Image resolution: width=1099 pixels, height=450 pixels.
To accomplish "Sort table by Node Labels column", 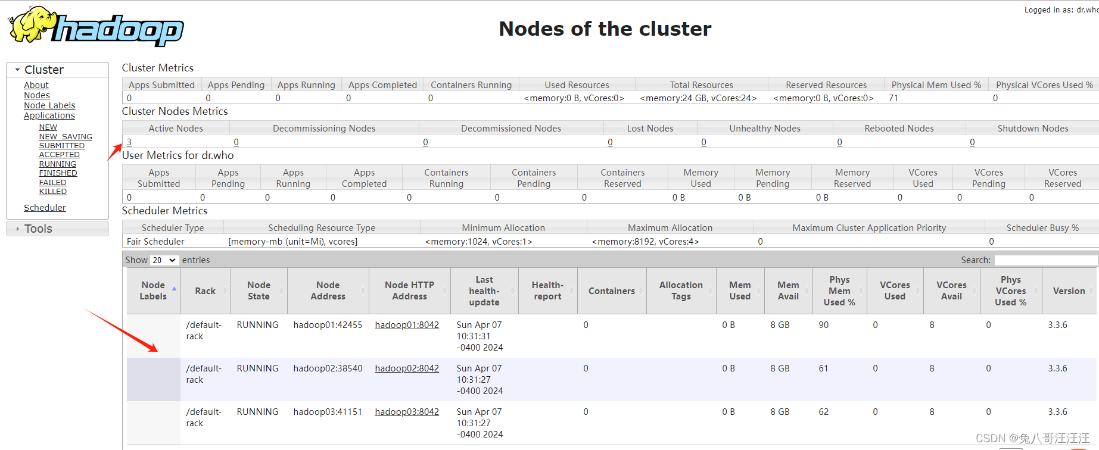I will tap(154, 290).
